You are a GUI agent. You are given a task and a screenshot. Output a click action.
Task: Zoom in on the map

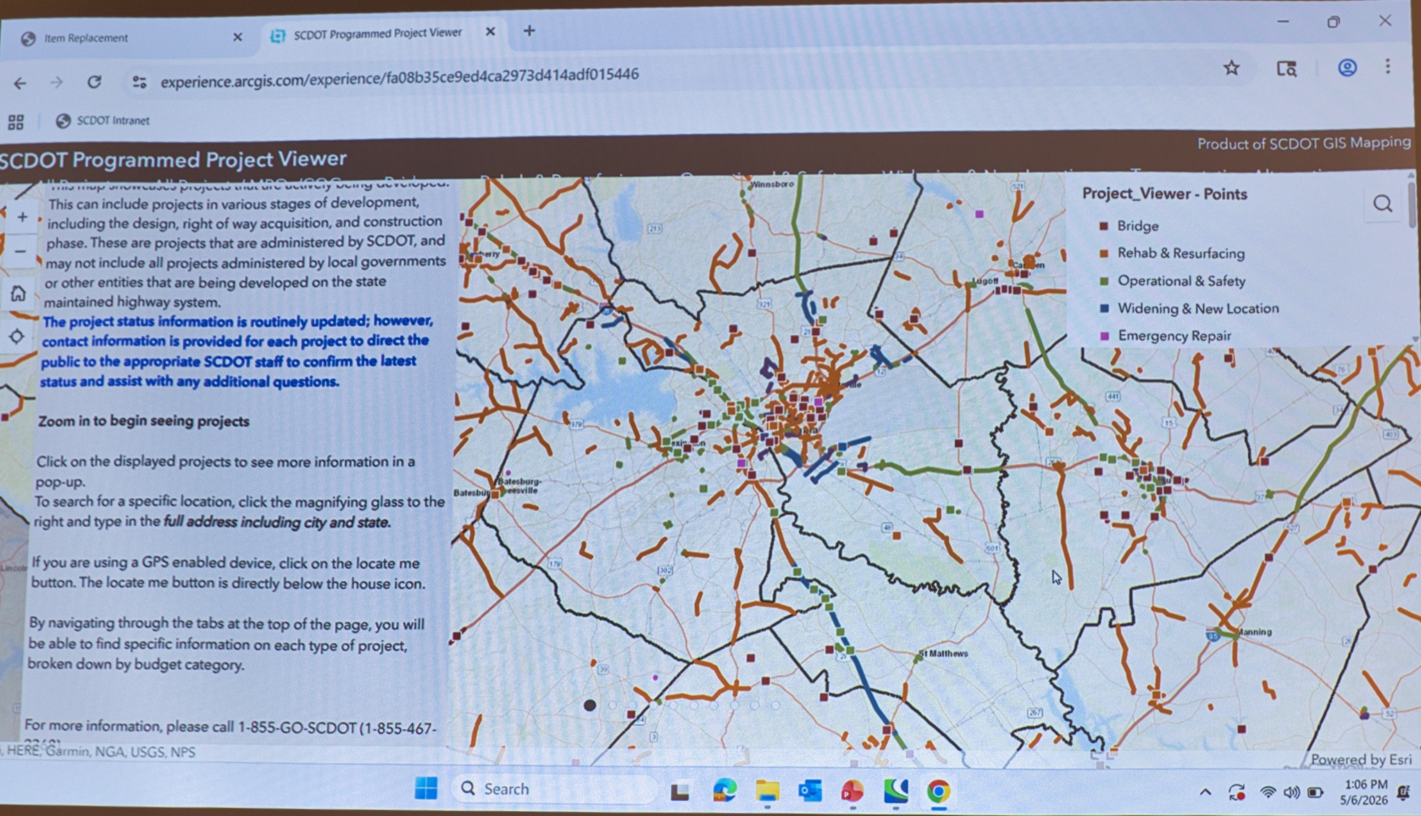tap(22, 217)
